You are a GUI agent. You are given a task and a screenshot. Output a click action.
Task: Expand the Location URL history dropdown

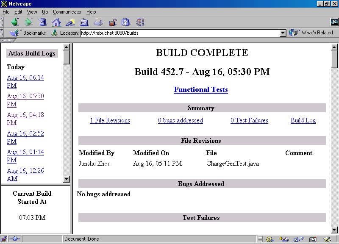[x=283, y=33]
